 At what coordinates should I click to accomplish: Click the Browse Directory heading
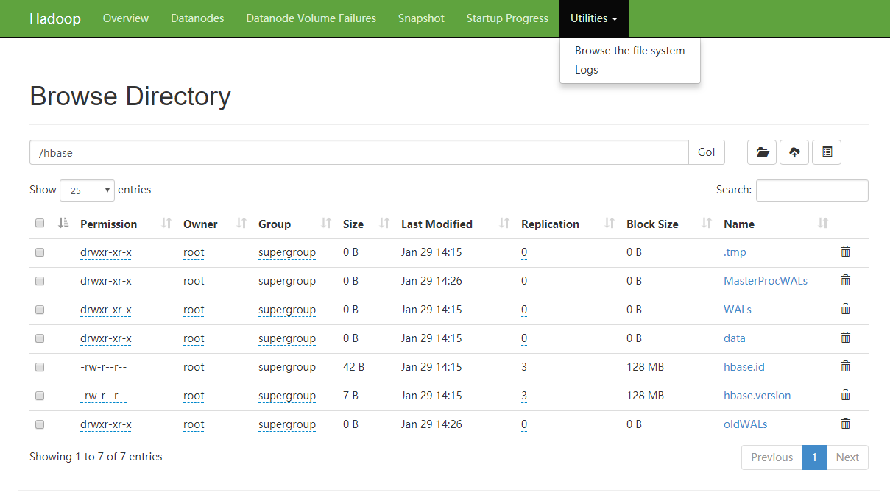click(x=130, y=96)
